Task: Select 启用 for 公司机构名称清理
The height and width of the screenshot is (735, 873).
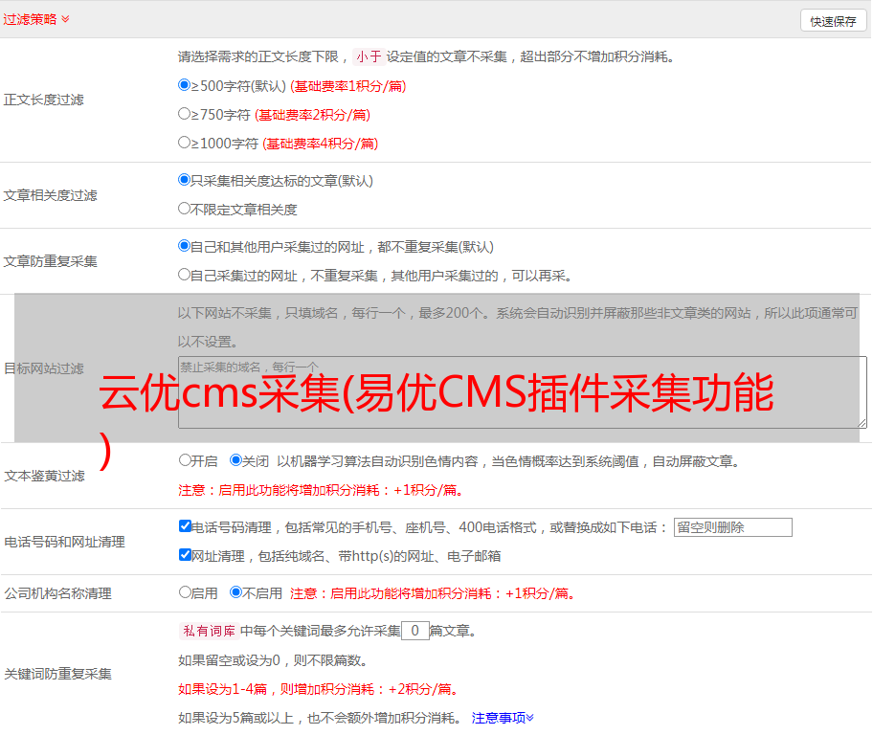Action: pyautogui.click(x=185, y=591)
